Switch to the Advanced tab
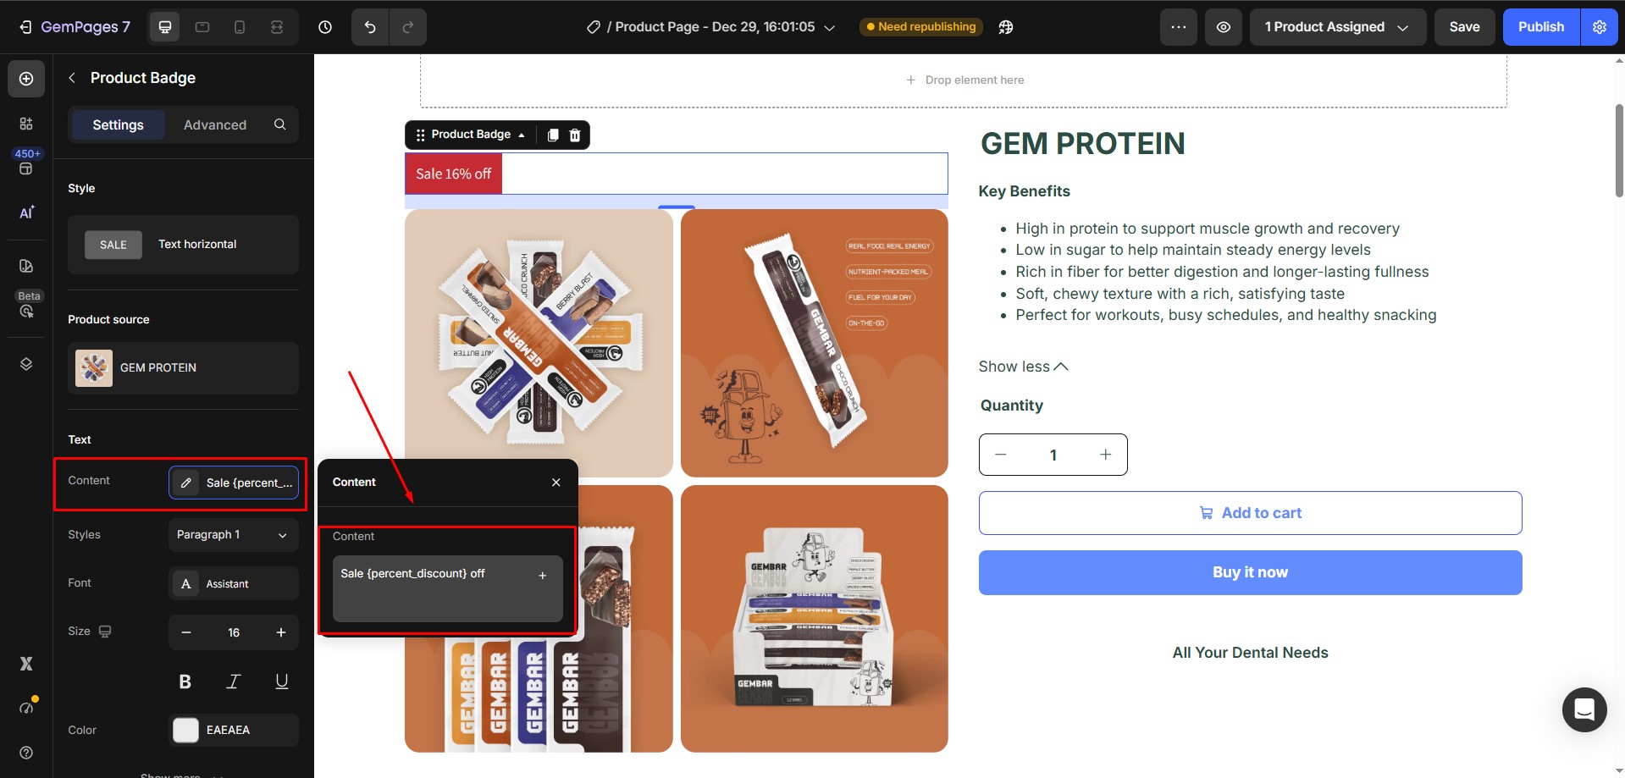 click(x=215, y=124)
